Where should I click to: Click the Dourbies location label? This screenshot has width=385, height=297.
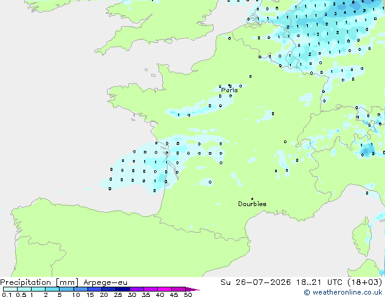[252, 204]
